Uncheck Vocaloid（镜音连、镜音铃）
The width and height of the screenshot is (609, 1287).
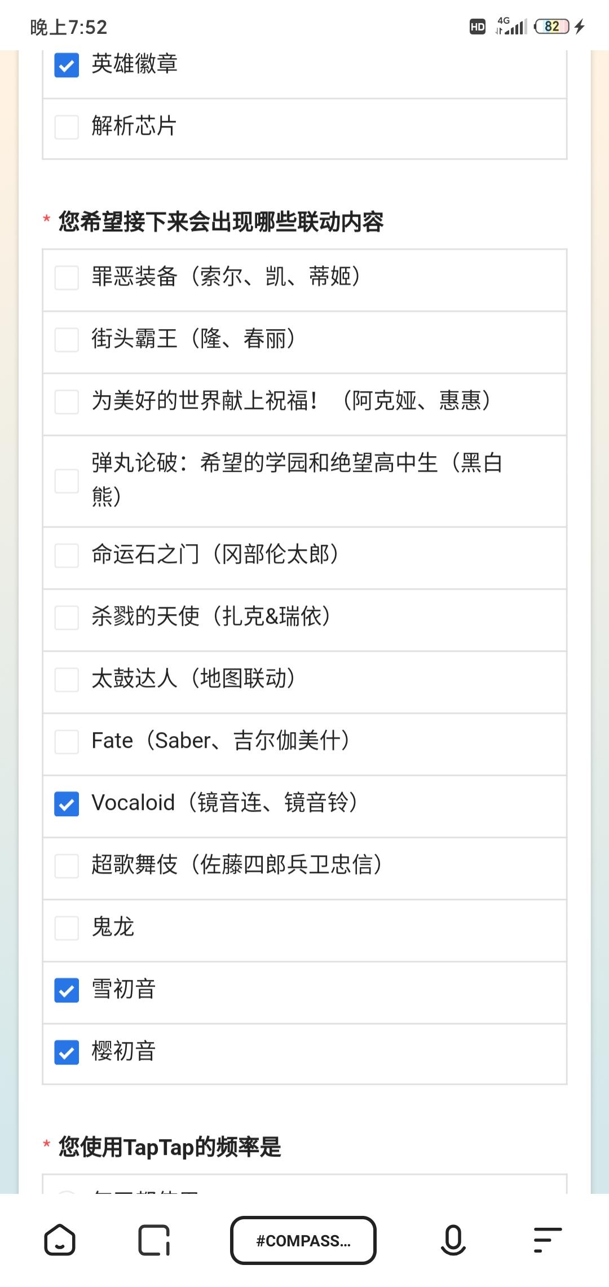(x=67, y=804)
